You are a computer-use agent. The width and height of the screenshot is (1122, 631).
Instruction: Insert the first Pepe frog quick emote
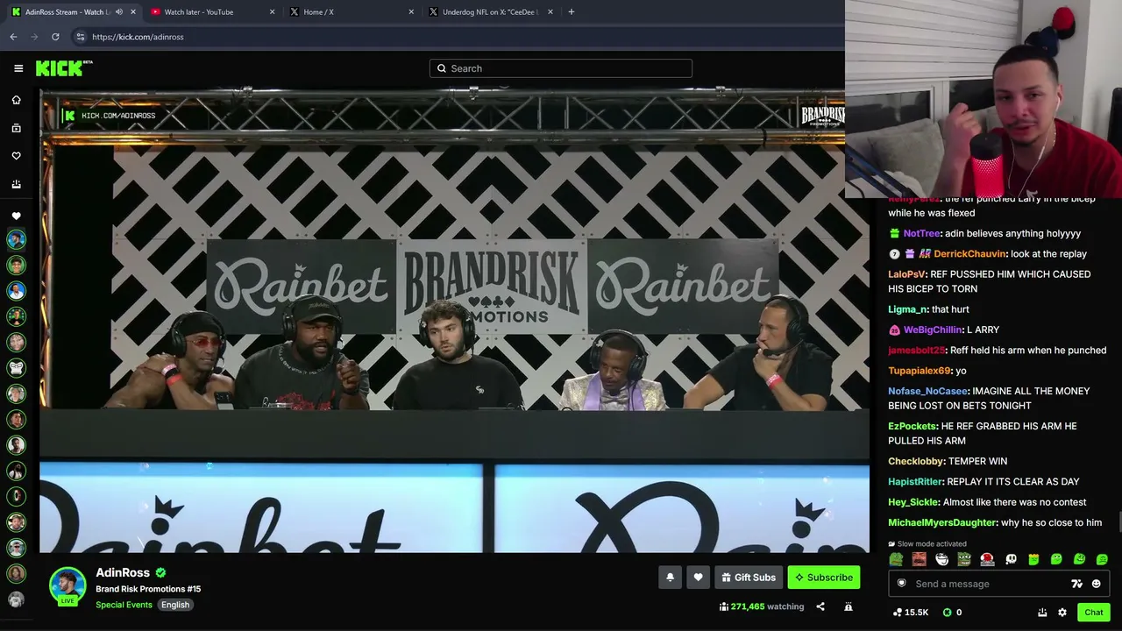[896, 559]
